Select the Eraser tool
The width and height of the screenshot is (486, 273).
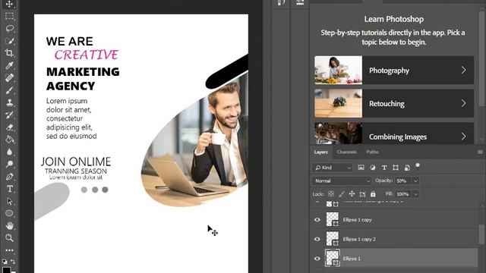pyautogui.click(x=9, y=127)
